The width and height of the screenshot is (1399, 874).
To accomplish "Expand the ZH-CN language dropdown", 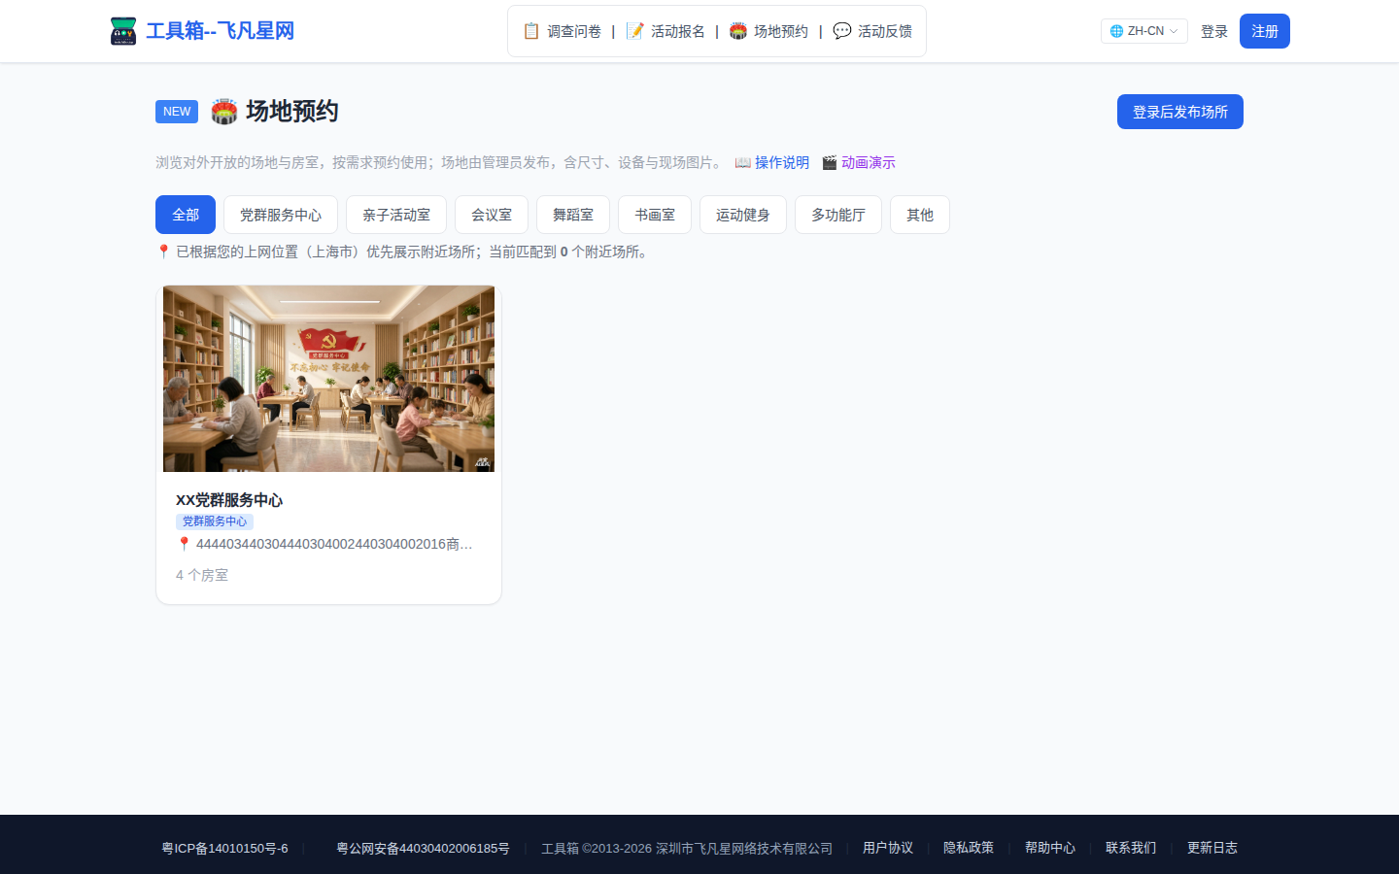I will [1144, 31].
